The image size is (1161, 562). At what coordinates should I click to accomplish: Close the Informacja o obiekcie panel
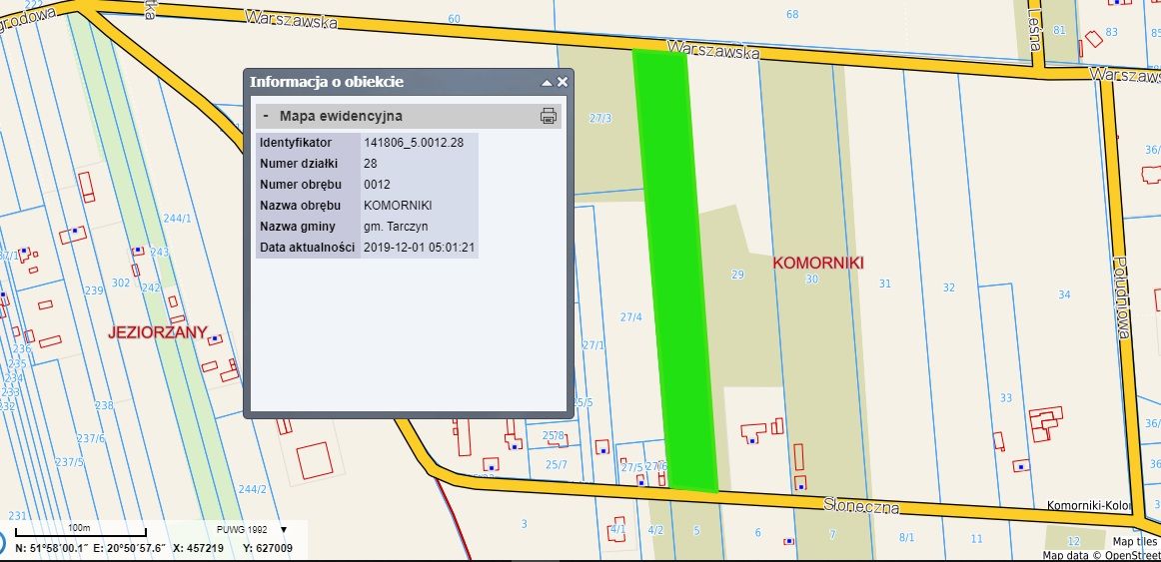coord(562,82)
